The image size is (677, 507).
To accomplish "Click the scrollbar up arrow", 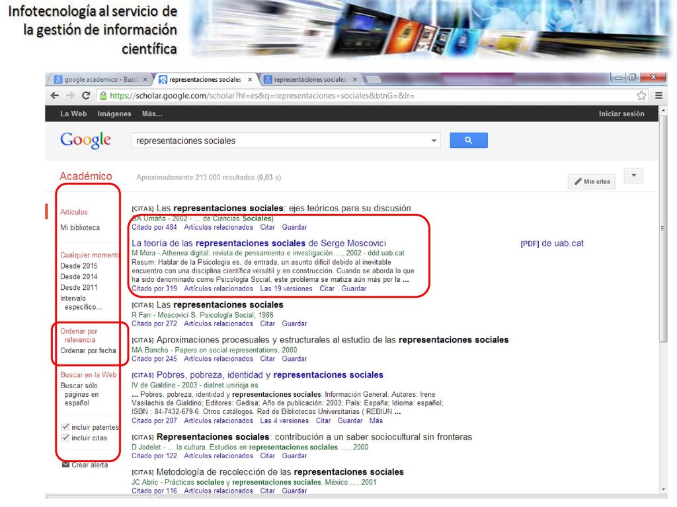I will click(663, 110).
